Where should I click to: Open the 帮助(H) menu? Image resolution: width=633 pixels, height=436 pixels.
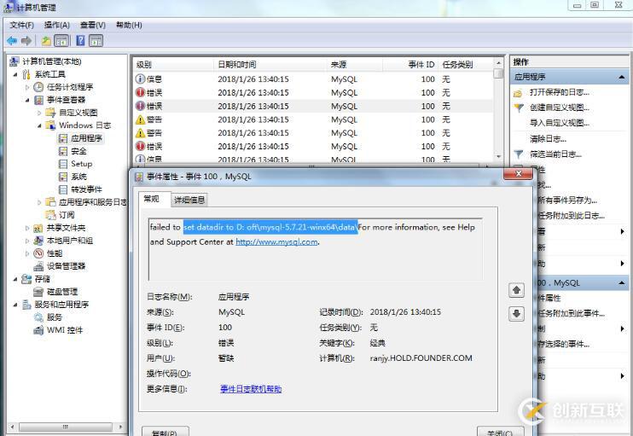[x=129, y=25]
